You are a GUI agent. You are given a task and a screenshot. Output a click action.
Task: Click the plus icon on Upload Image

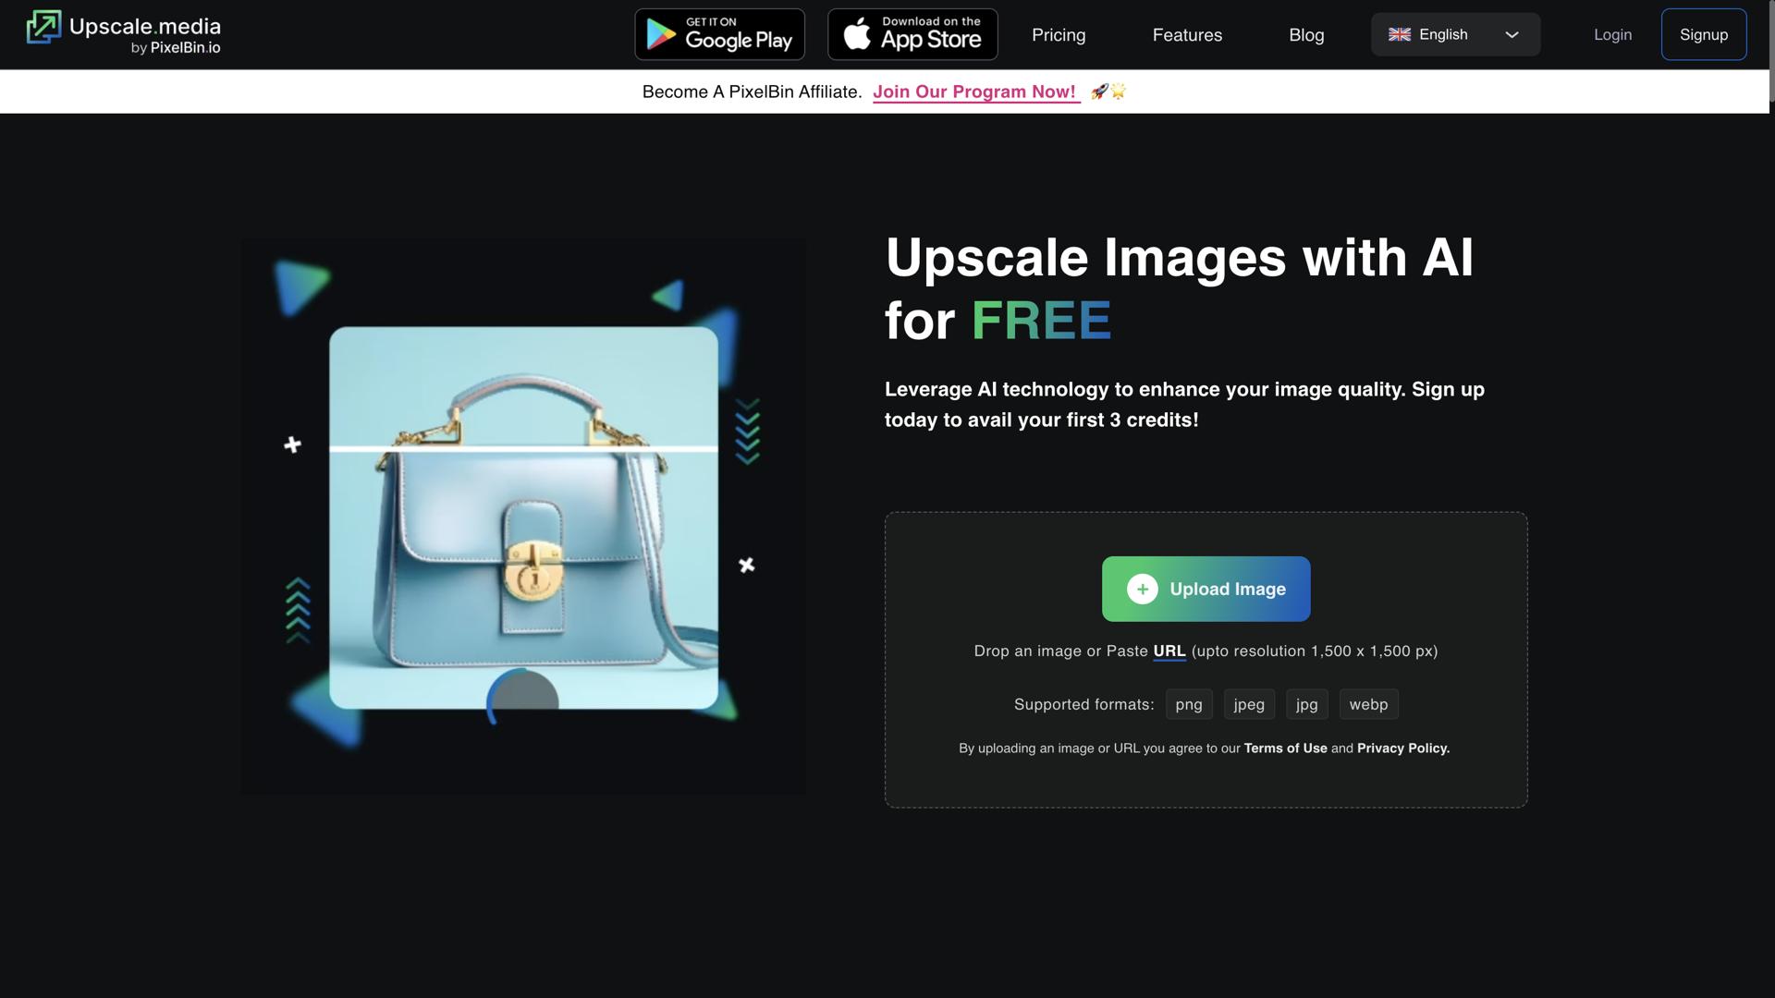click(1142, 590)
